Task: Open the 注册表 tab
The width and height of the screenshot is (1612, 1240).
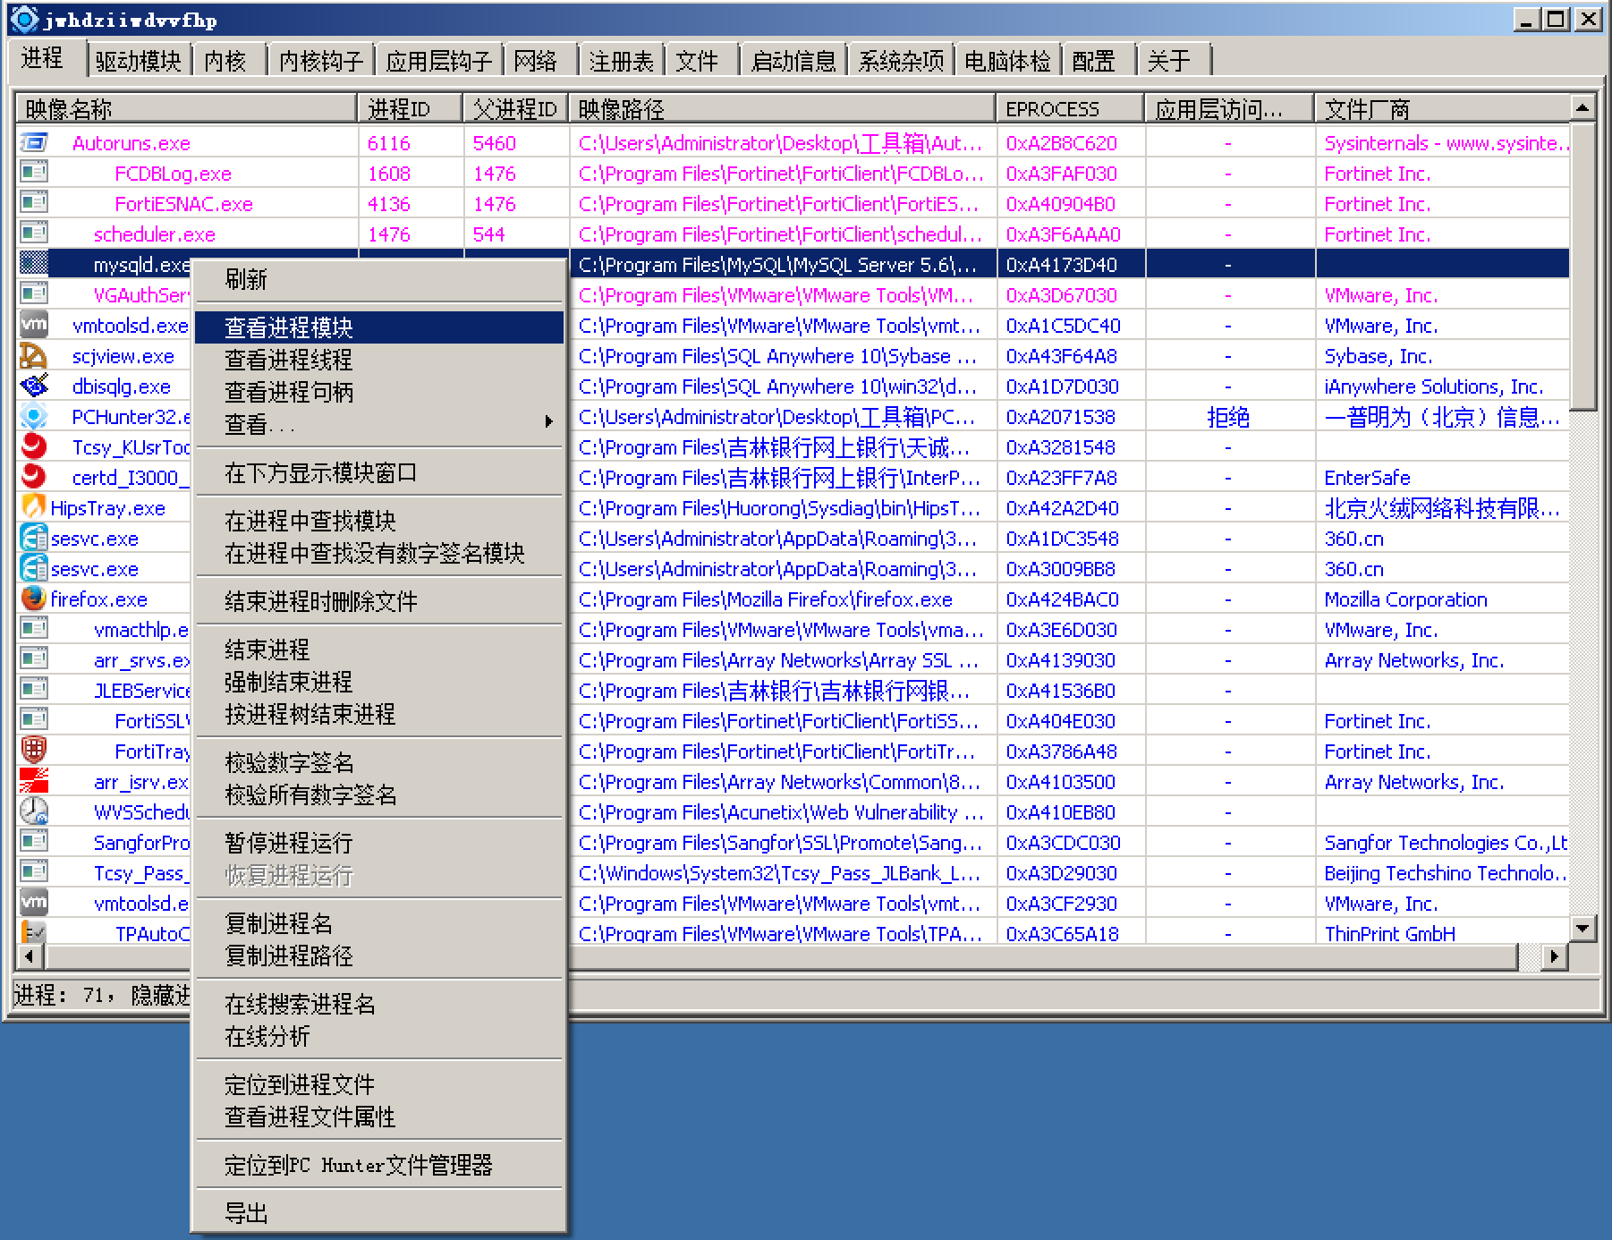Action: coord(622,61)
